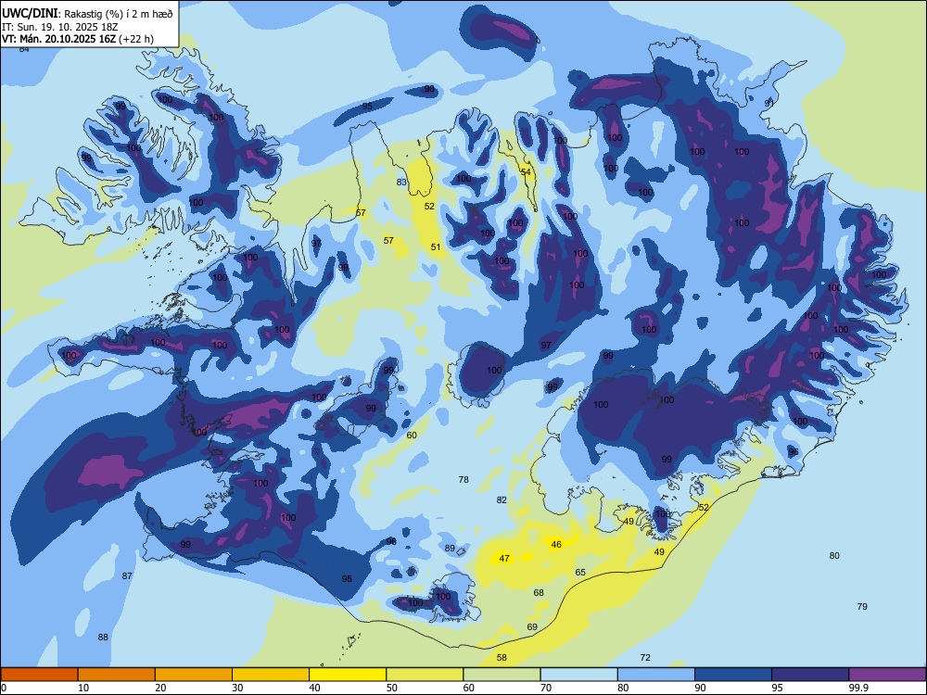The width and height of the screenshot is (927, 695).
Task: Click the 95–99.9 dark indigo legend swatch
Action: (x=810, y=675)
